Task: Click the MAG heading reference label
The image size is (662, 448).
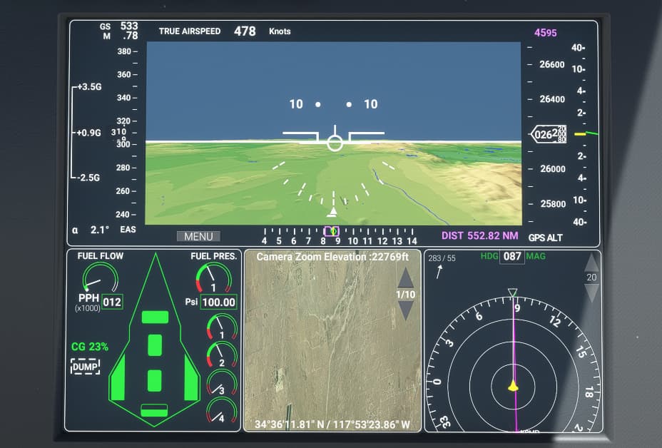Action: tap(535, 256)
